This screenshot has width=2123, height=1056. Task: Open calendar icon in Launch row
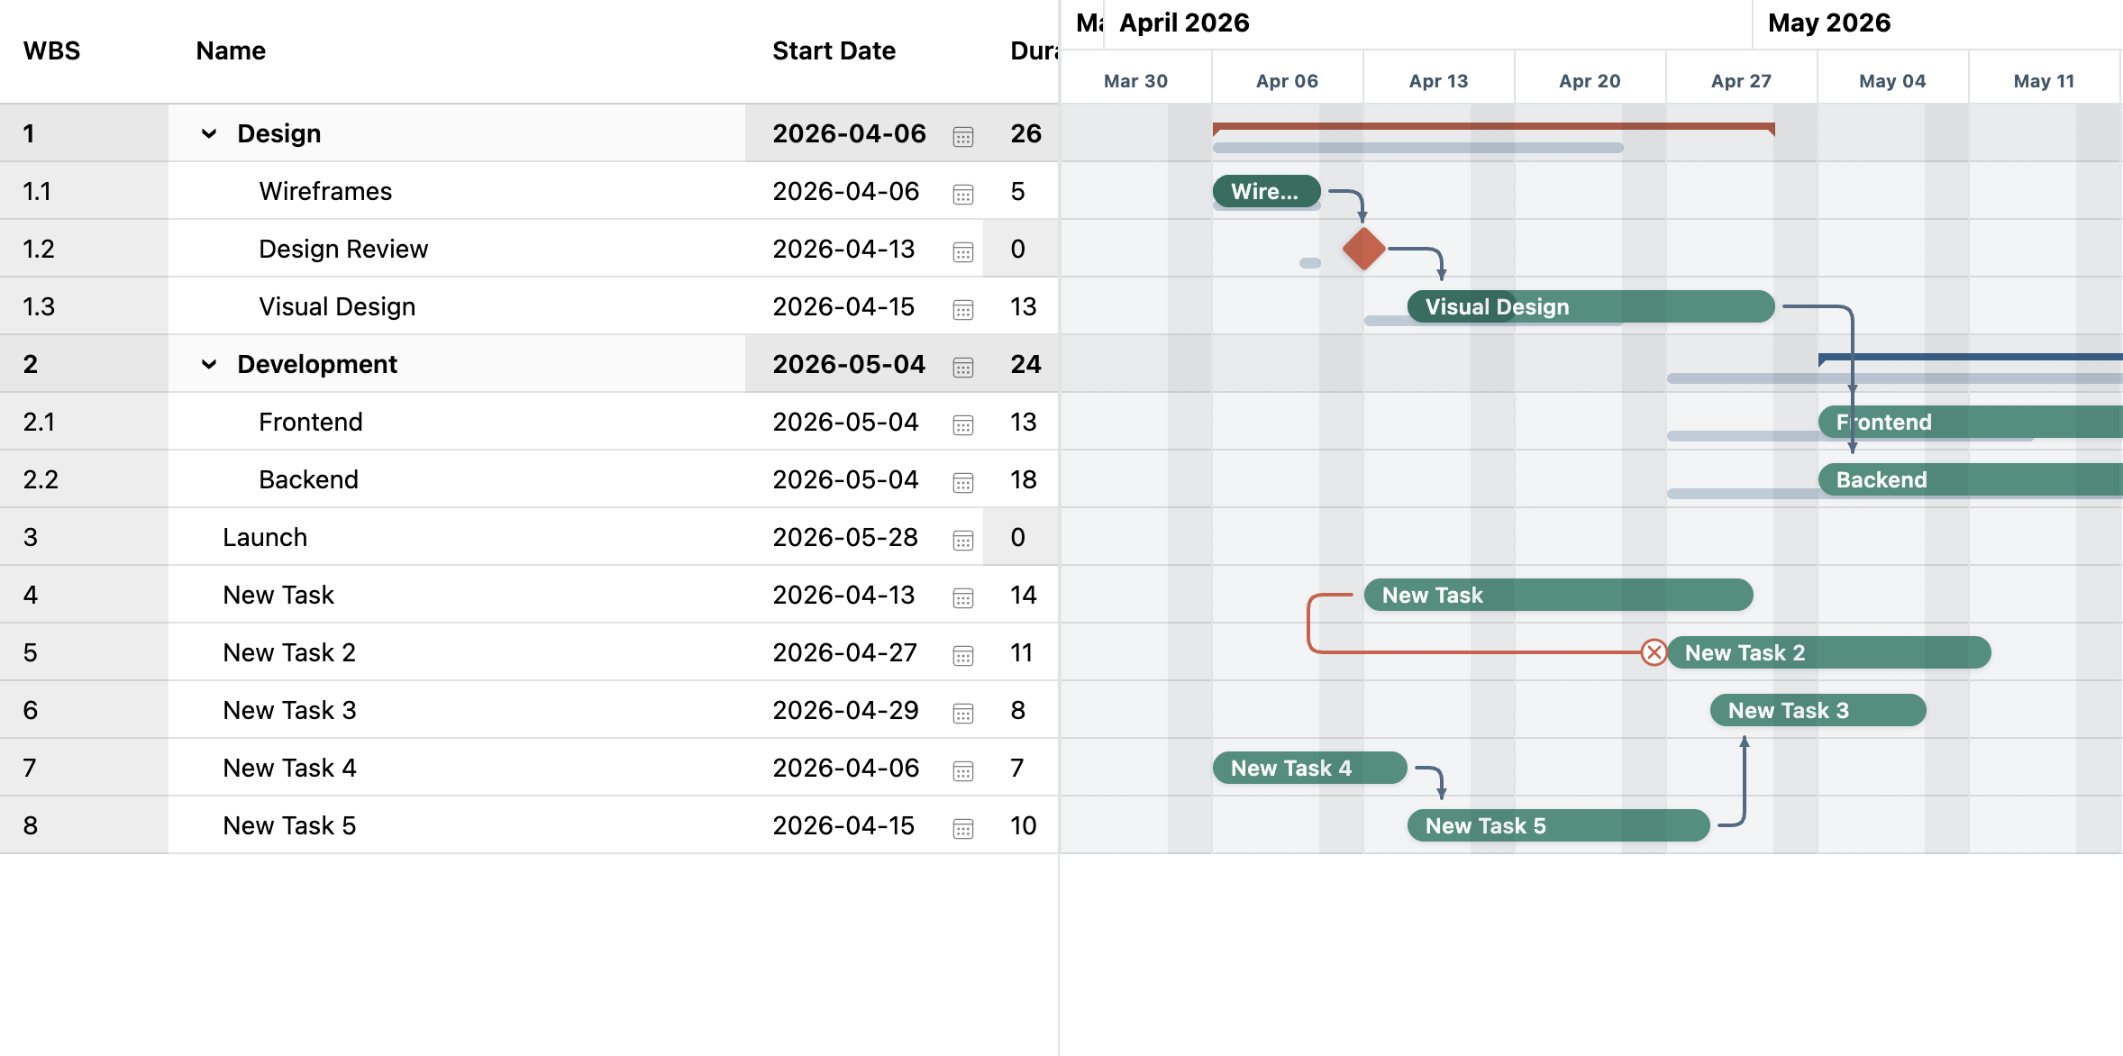[963, 540]
